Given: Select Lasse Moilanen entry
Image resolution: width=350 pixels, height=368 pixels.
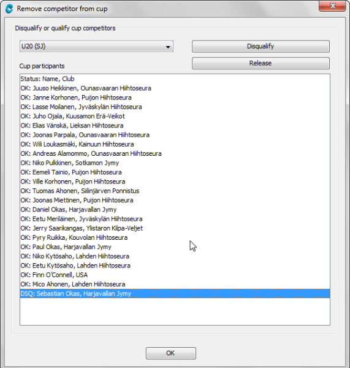Looking at the screenshot, I should click(175, 107).
